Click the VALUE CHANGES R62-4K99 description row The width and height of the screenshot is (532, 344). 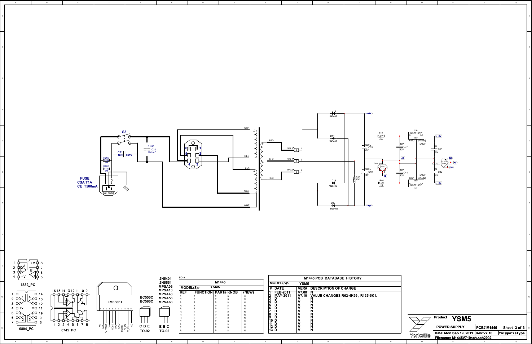tap(343, 296)
